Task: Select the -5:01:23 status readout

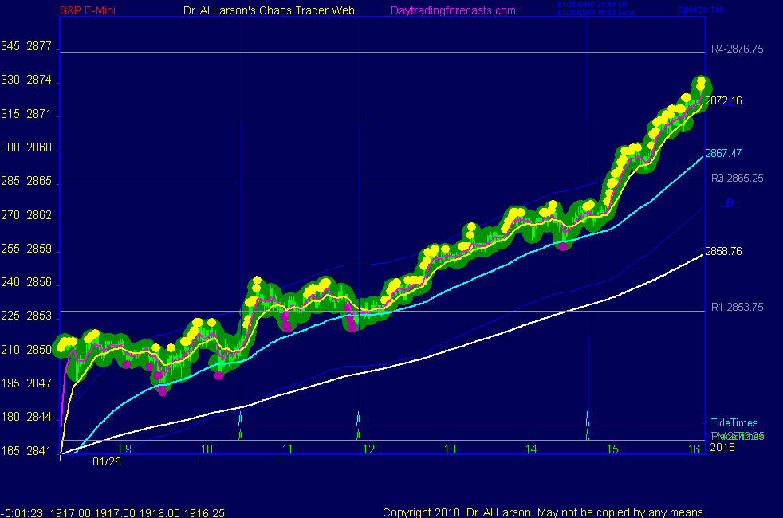Action: (x=22, y=513)
